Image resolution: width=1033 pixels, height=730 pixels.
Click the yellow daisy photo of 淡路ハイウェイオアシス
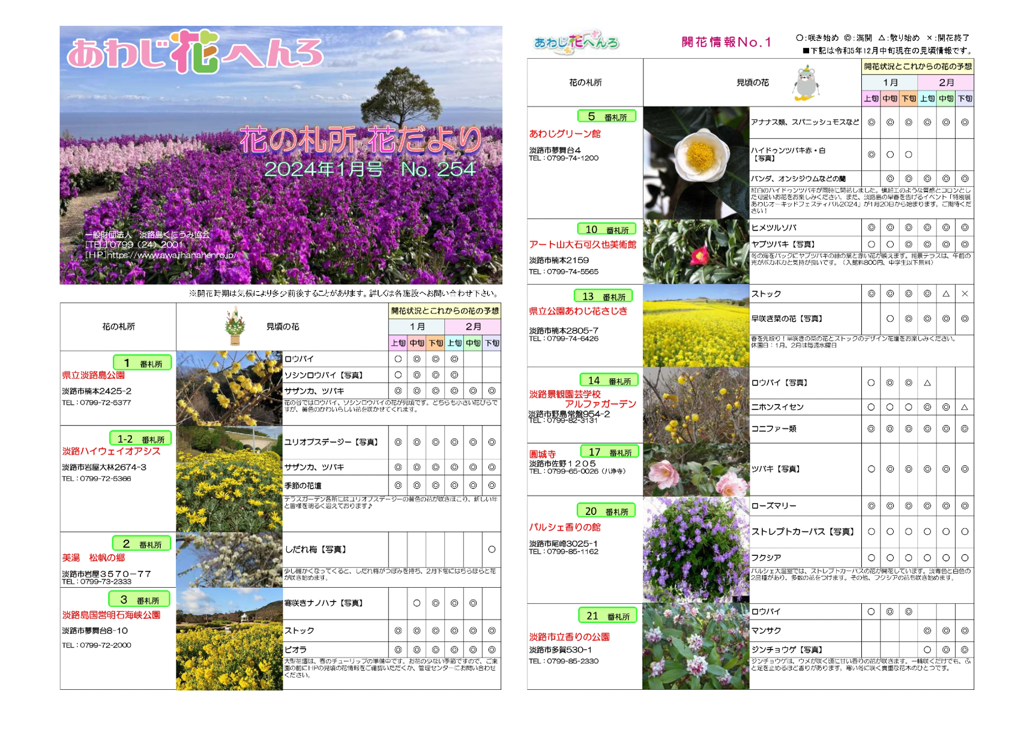tap(229, 479)
